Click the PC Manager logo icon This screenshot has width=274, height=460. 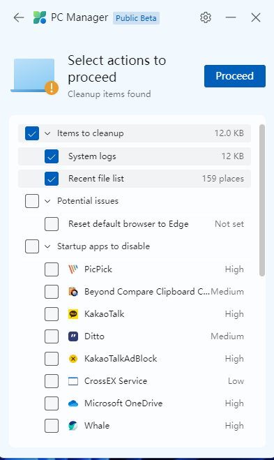40,17
